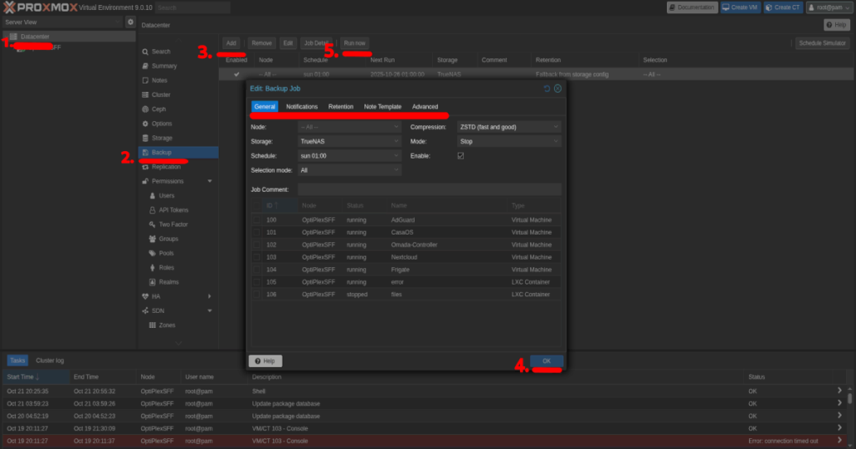Click the Create CT button

click(x=782, y=8)
